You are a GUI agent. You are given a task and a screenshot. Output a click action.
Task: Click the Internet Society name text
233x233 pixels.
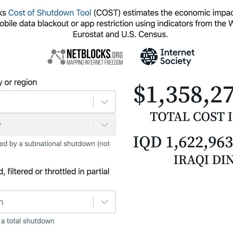point(177,57)
